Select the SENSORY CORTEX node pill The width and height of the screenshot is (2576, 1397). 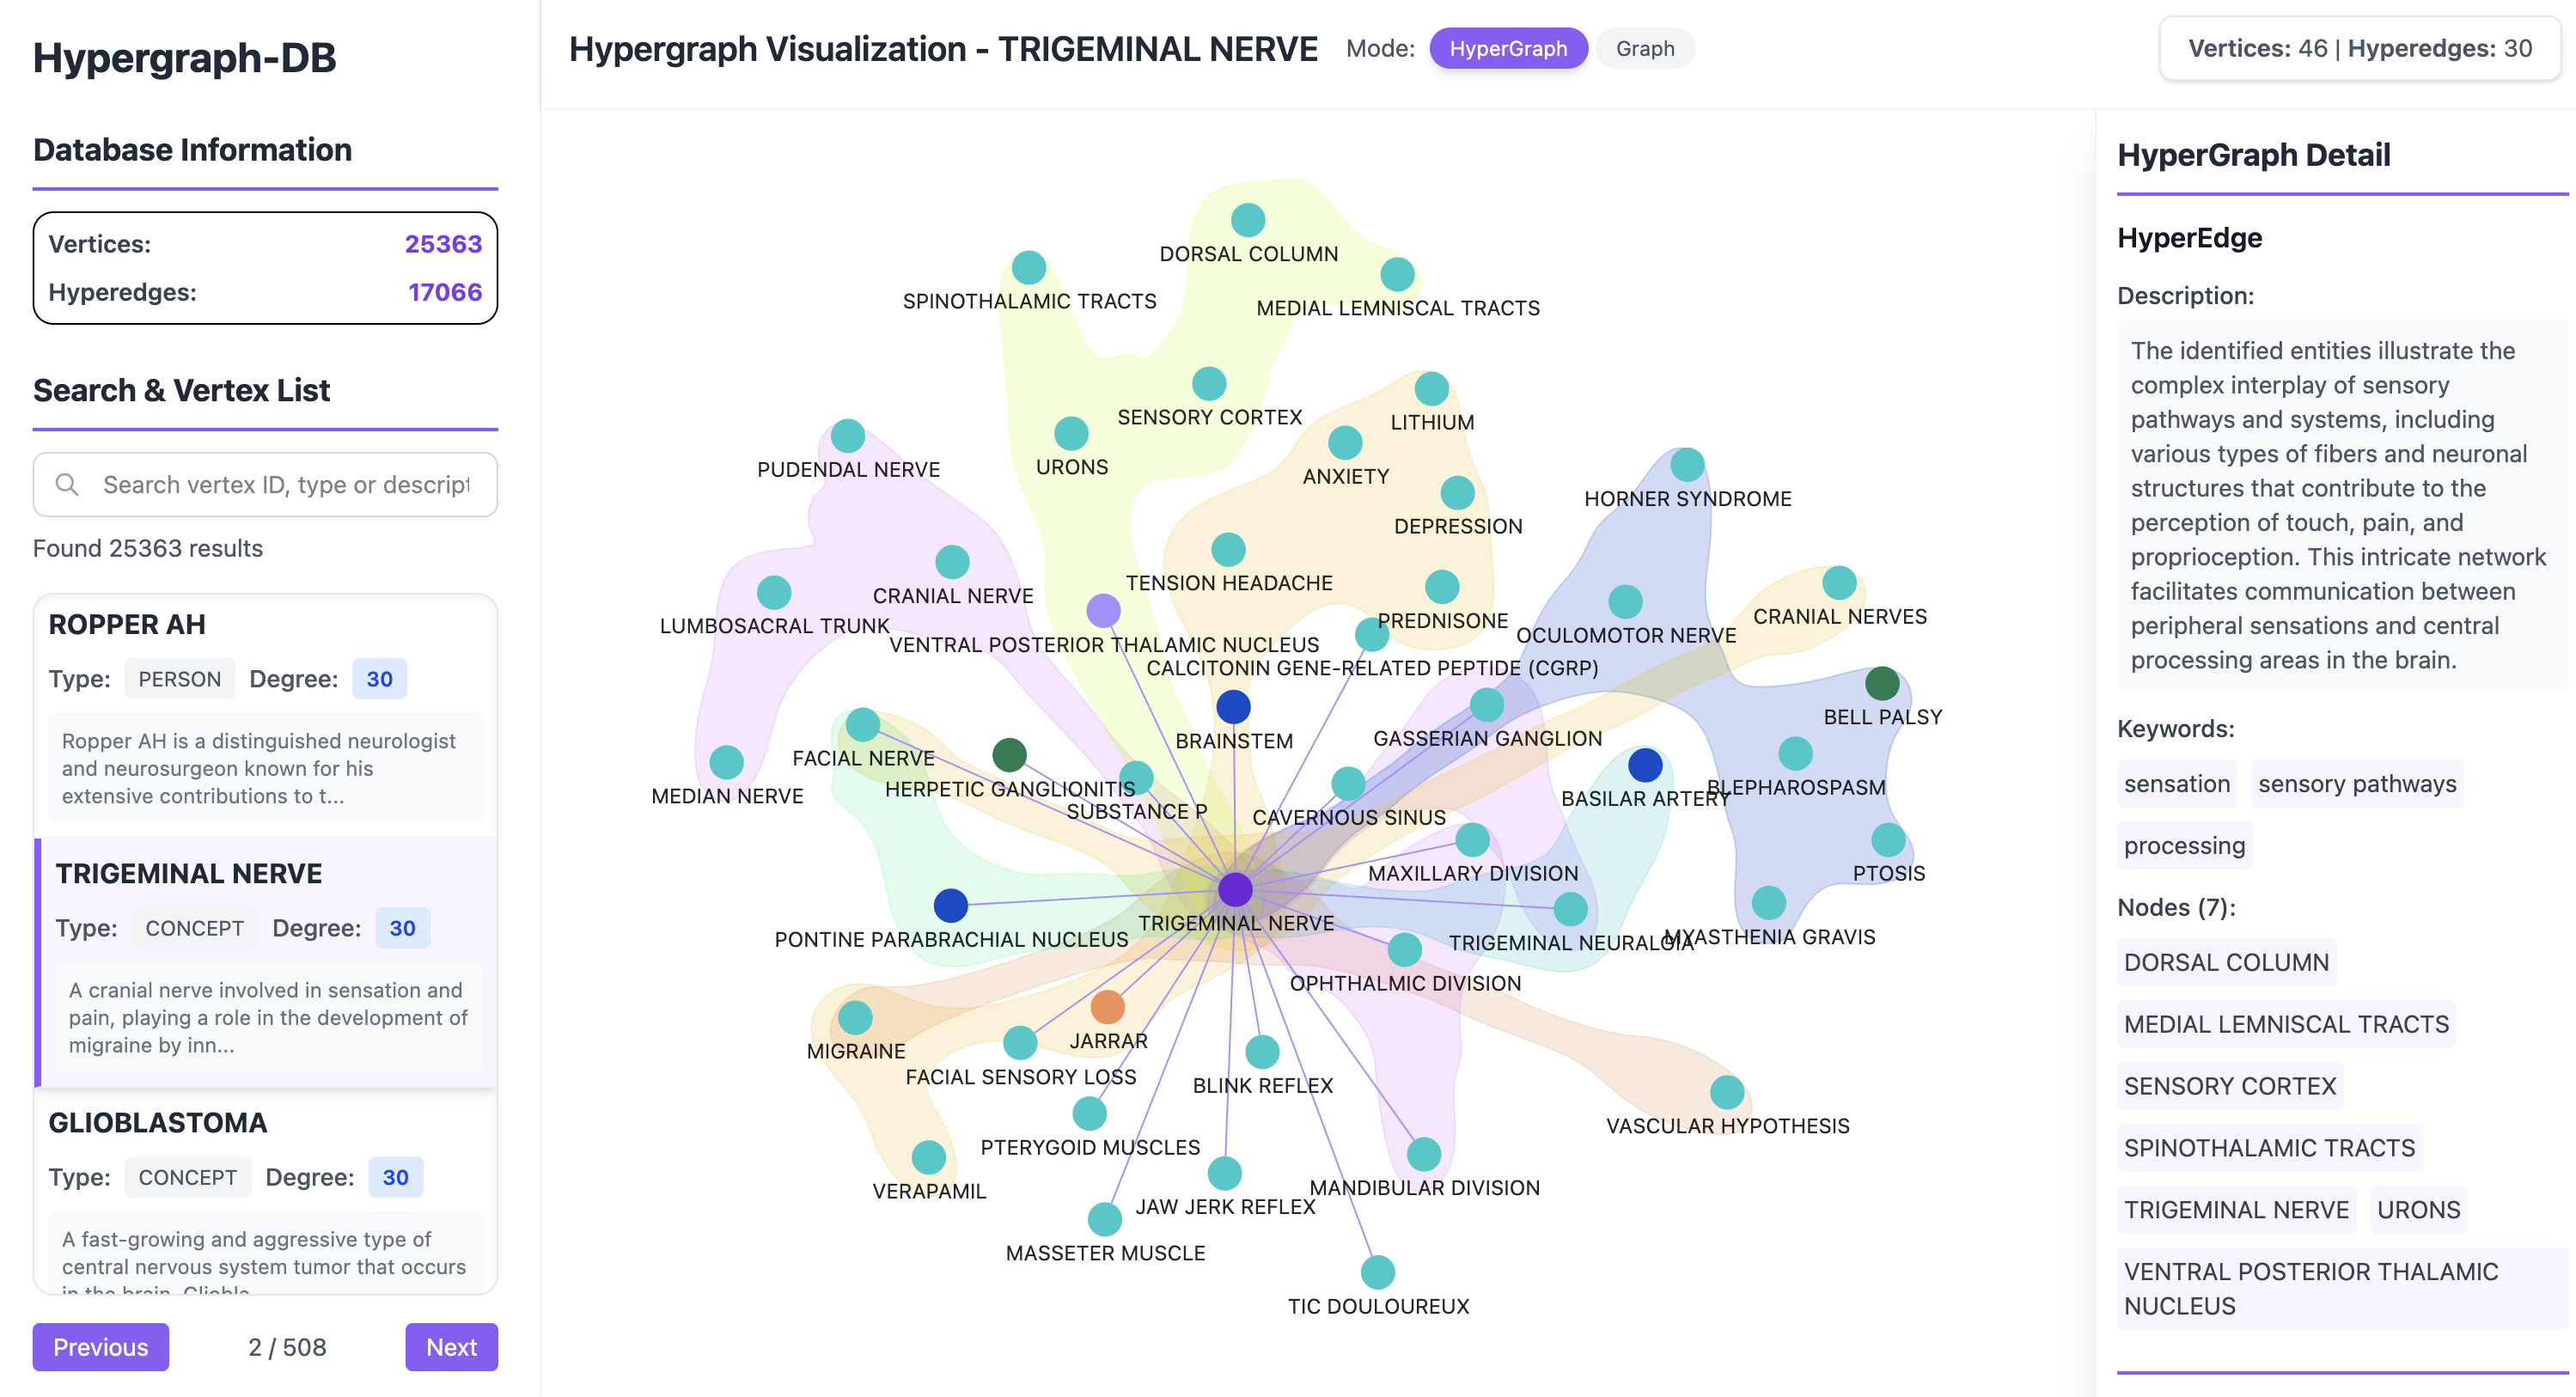point(2230,1086)
